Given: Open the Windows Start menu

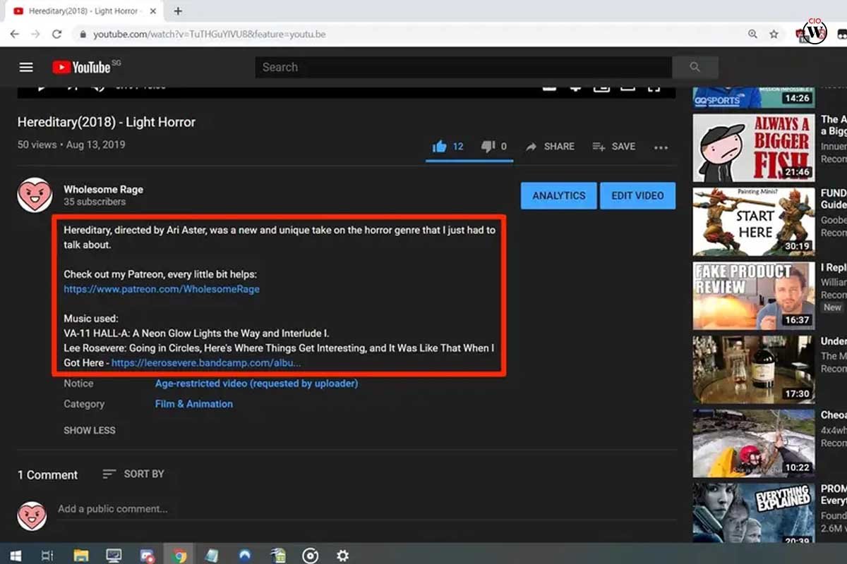Looking at the screenshot, I should point(14,556).
